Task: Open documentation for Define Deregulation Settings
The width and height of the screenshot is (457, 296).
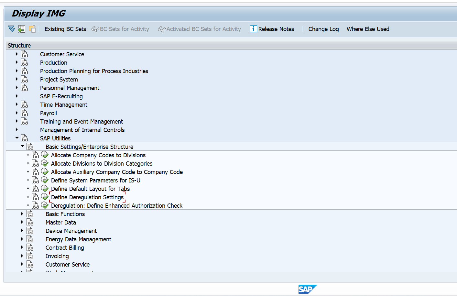Action: point(36,197)
